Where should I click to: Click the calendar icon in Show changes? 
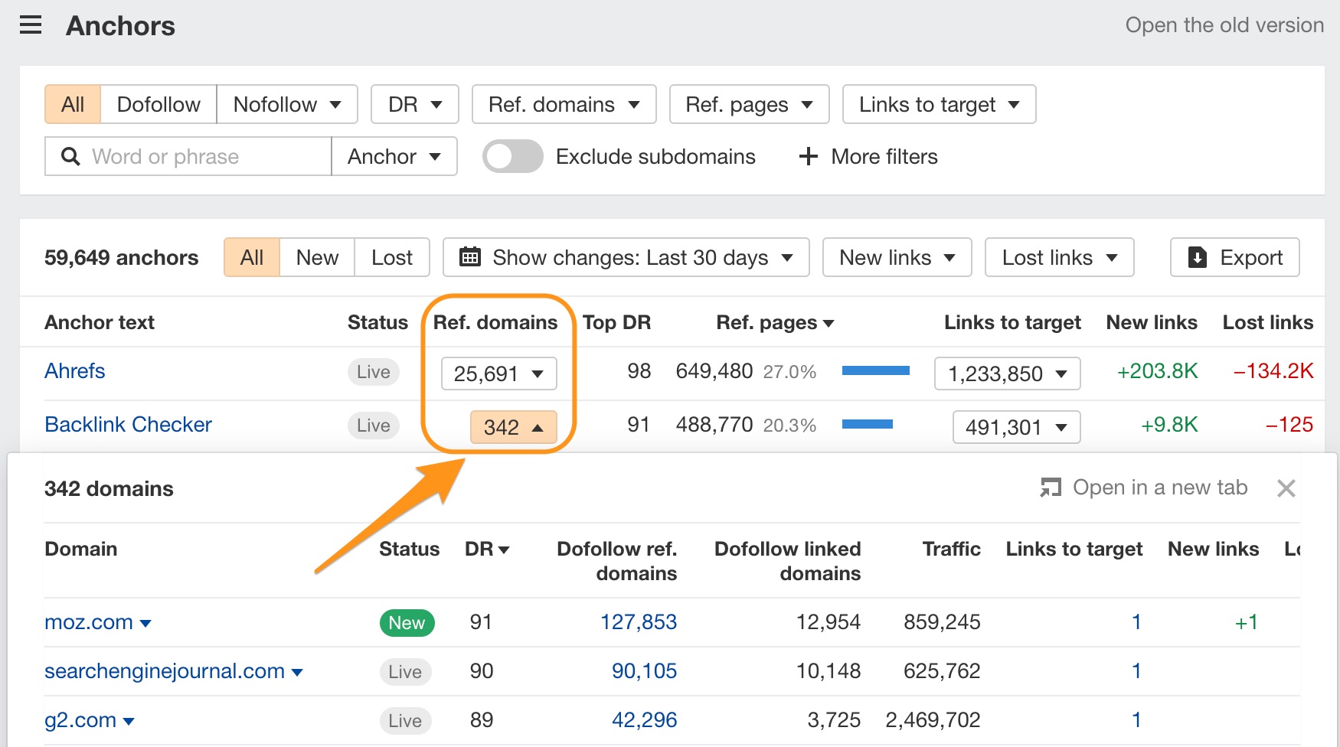point(469,257)
